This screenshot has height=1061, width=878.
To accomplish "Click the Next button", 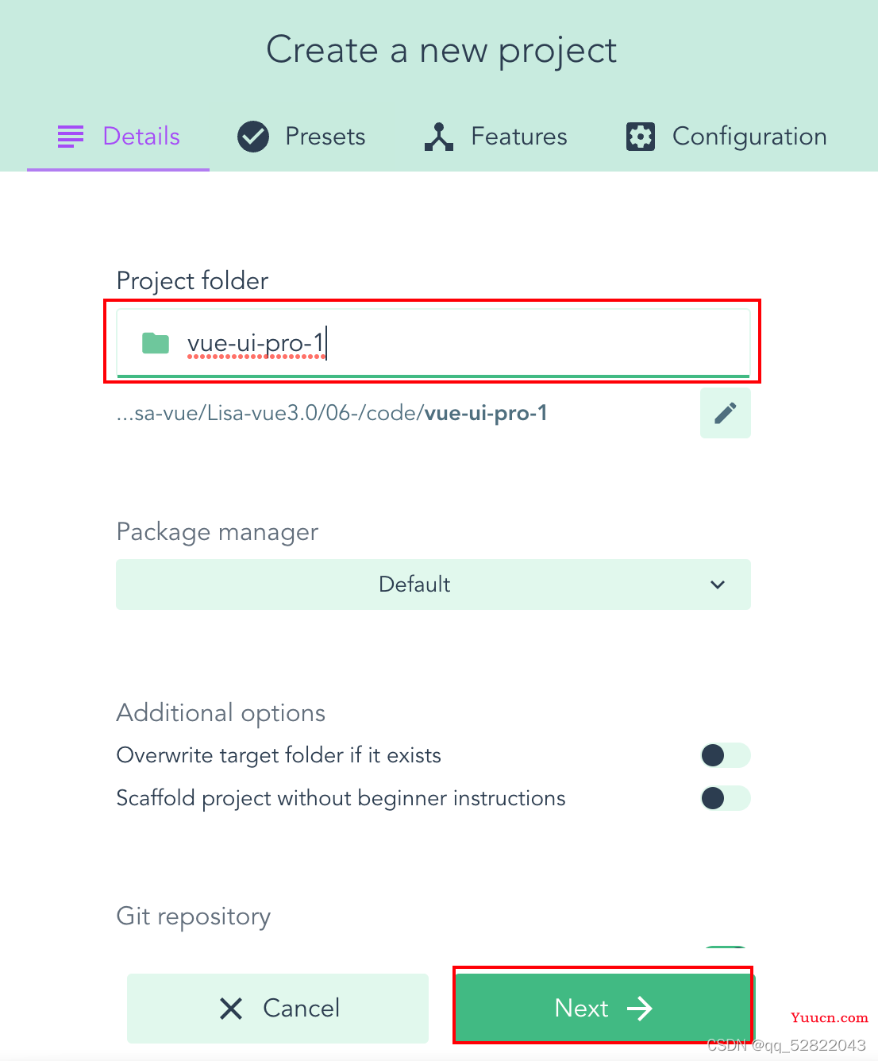I will click(603, 1009).
